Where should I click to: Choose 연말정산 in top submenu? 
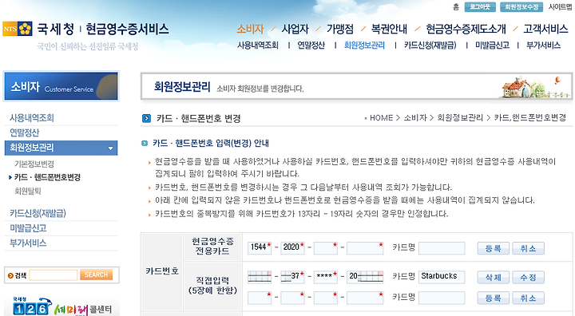pos(311,45)
